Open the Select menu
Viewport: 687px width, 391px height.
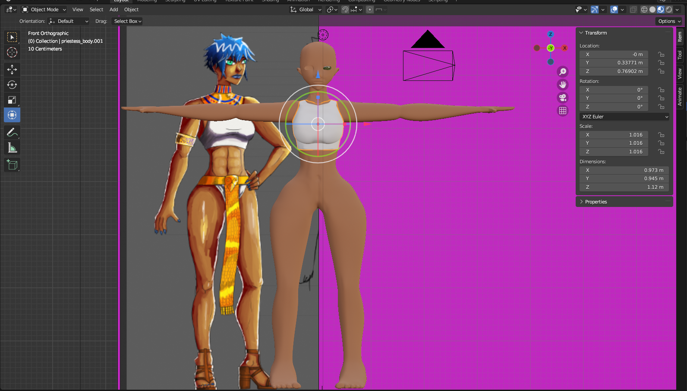pos(96,10)
